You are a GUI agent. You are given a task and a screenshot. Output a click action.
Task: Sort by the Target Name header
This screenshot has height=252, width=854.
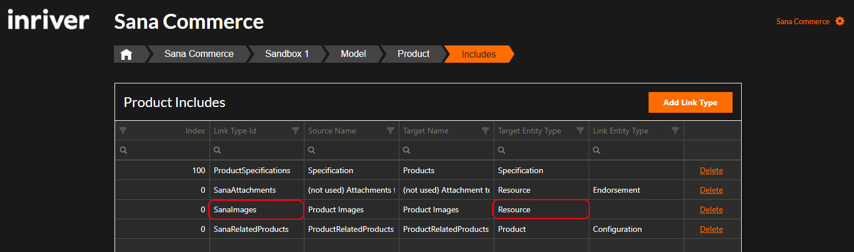(426, 131)
